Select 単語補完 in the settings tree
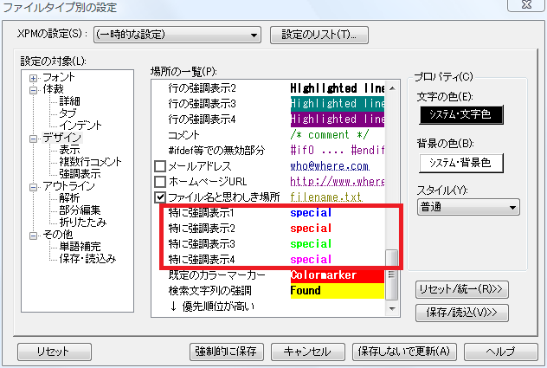The height and width of the screenshot is (368, 547). pos(80,247)
